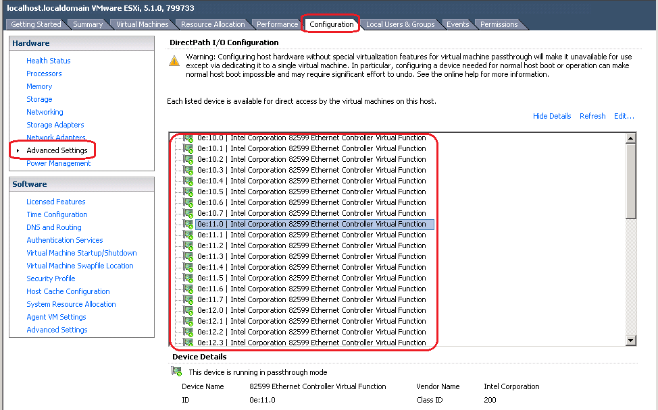Click the device icon for 0e:10.0
Viewport: 658px width, 410px height.
[188, 138]
